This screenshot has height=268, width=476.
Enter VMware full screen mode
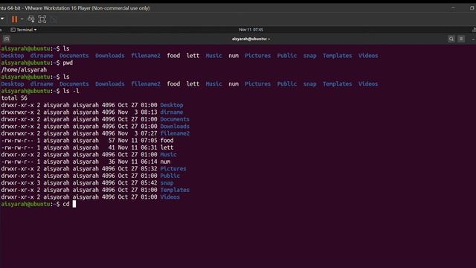pyautogui.click(x=42, y=19)
